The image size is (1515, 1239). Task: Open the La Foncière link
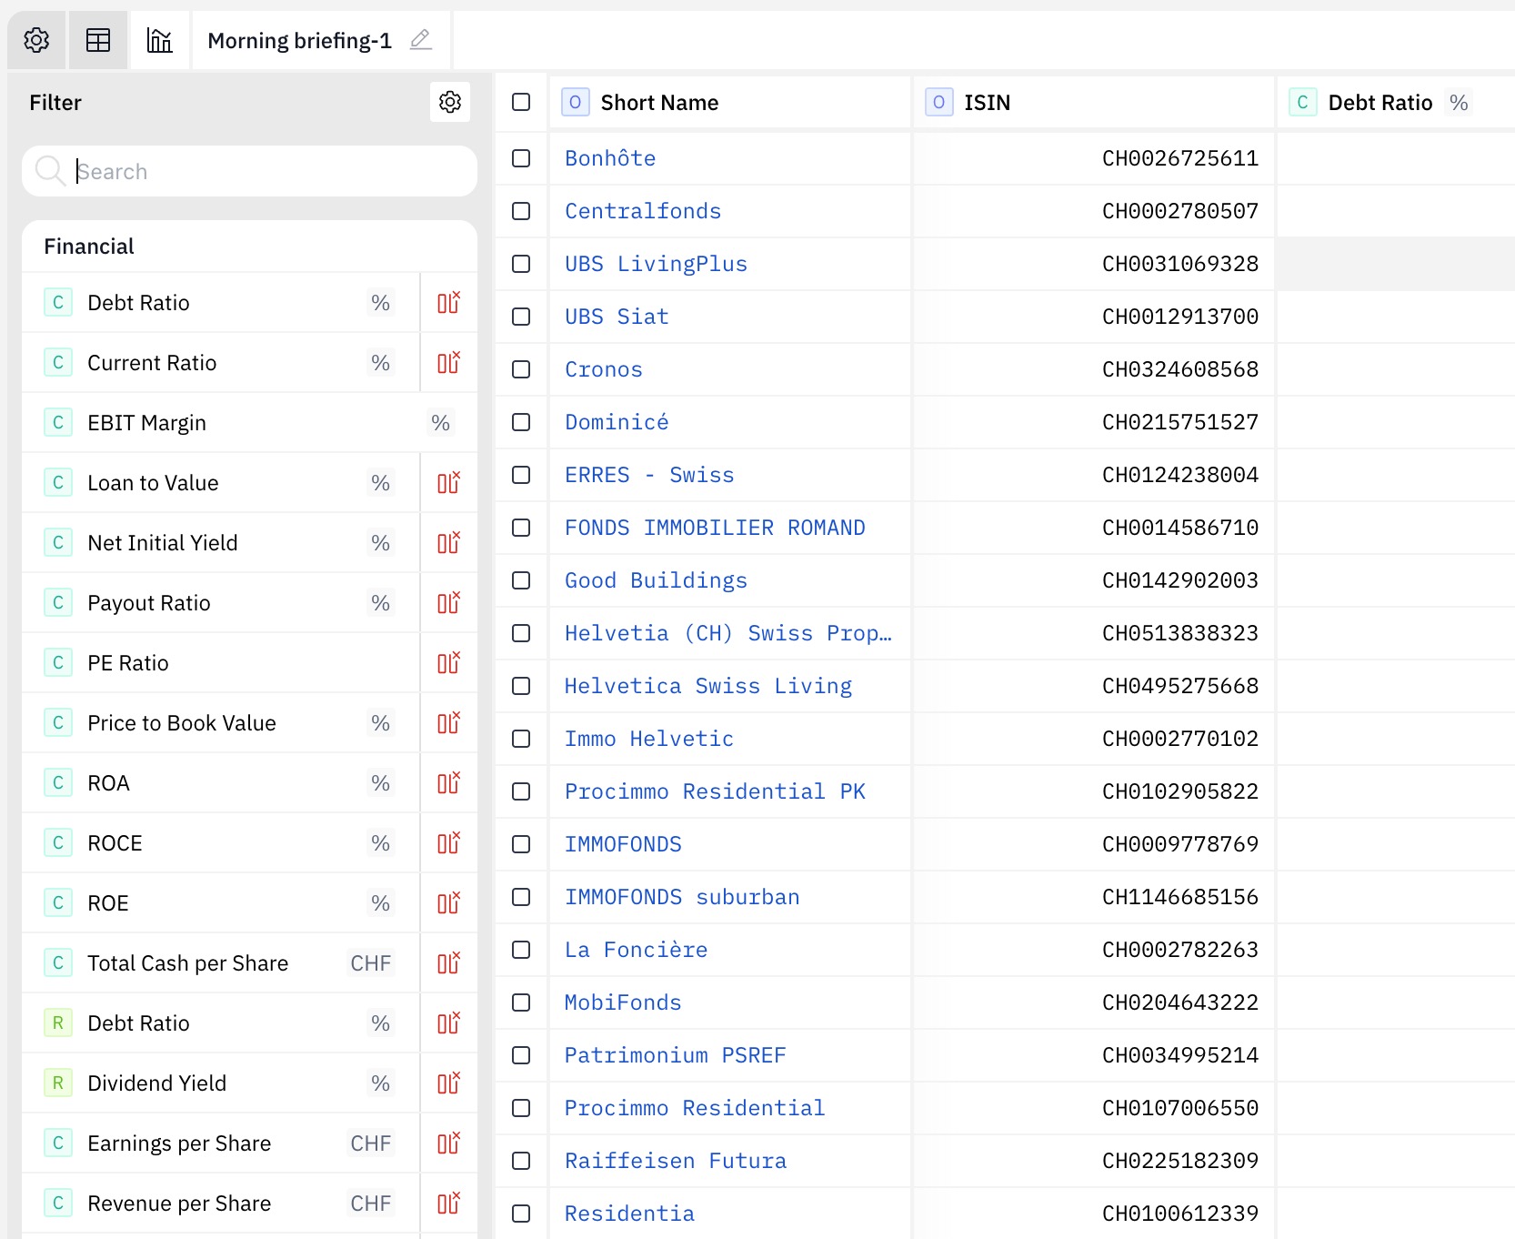(x=636, y=950)
